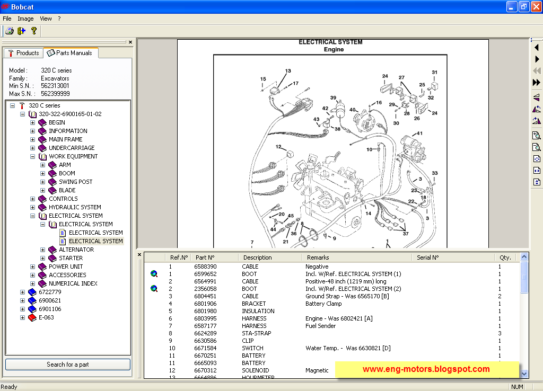Expand the STARTER subsection
The height and width of the screenshot is (391, 543).
click(42, 258)
